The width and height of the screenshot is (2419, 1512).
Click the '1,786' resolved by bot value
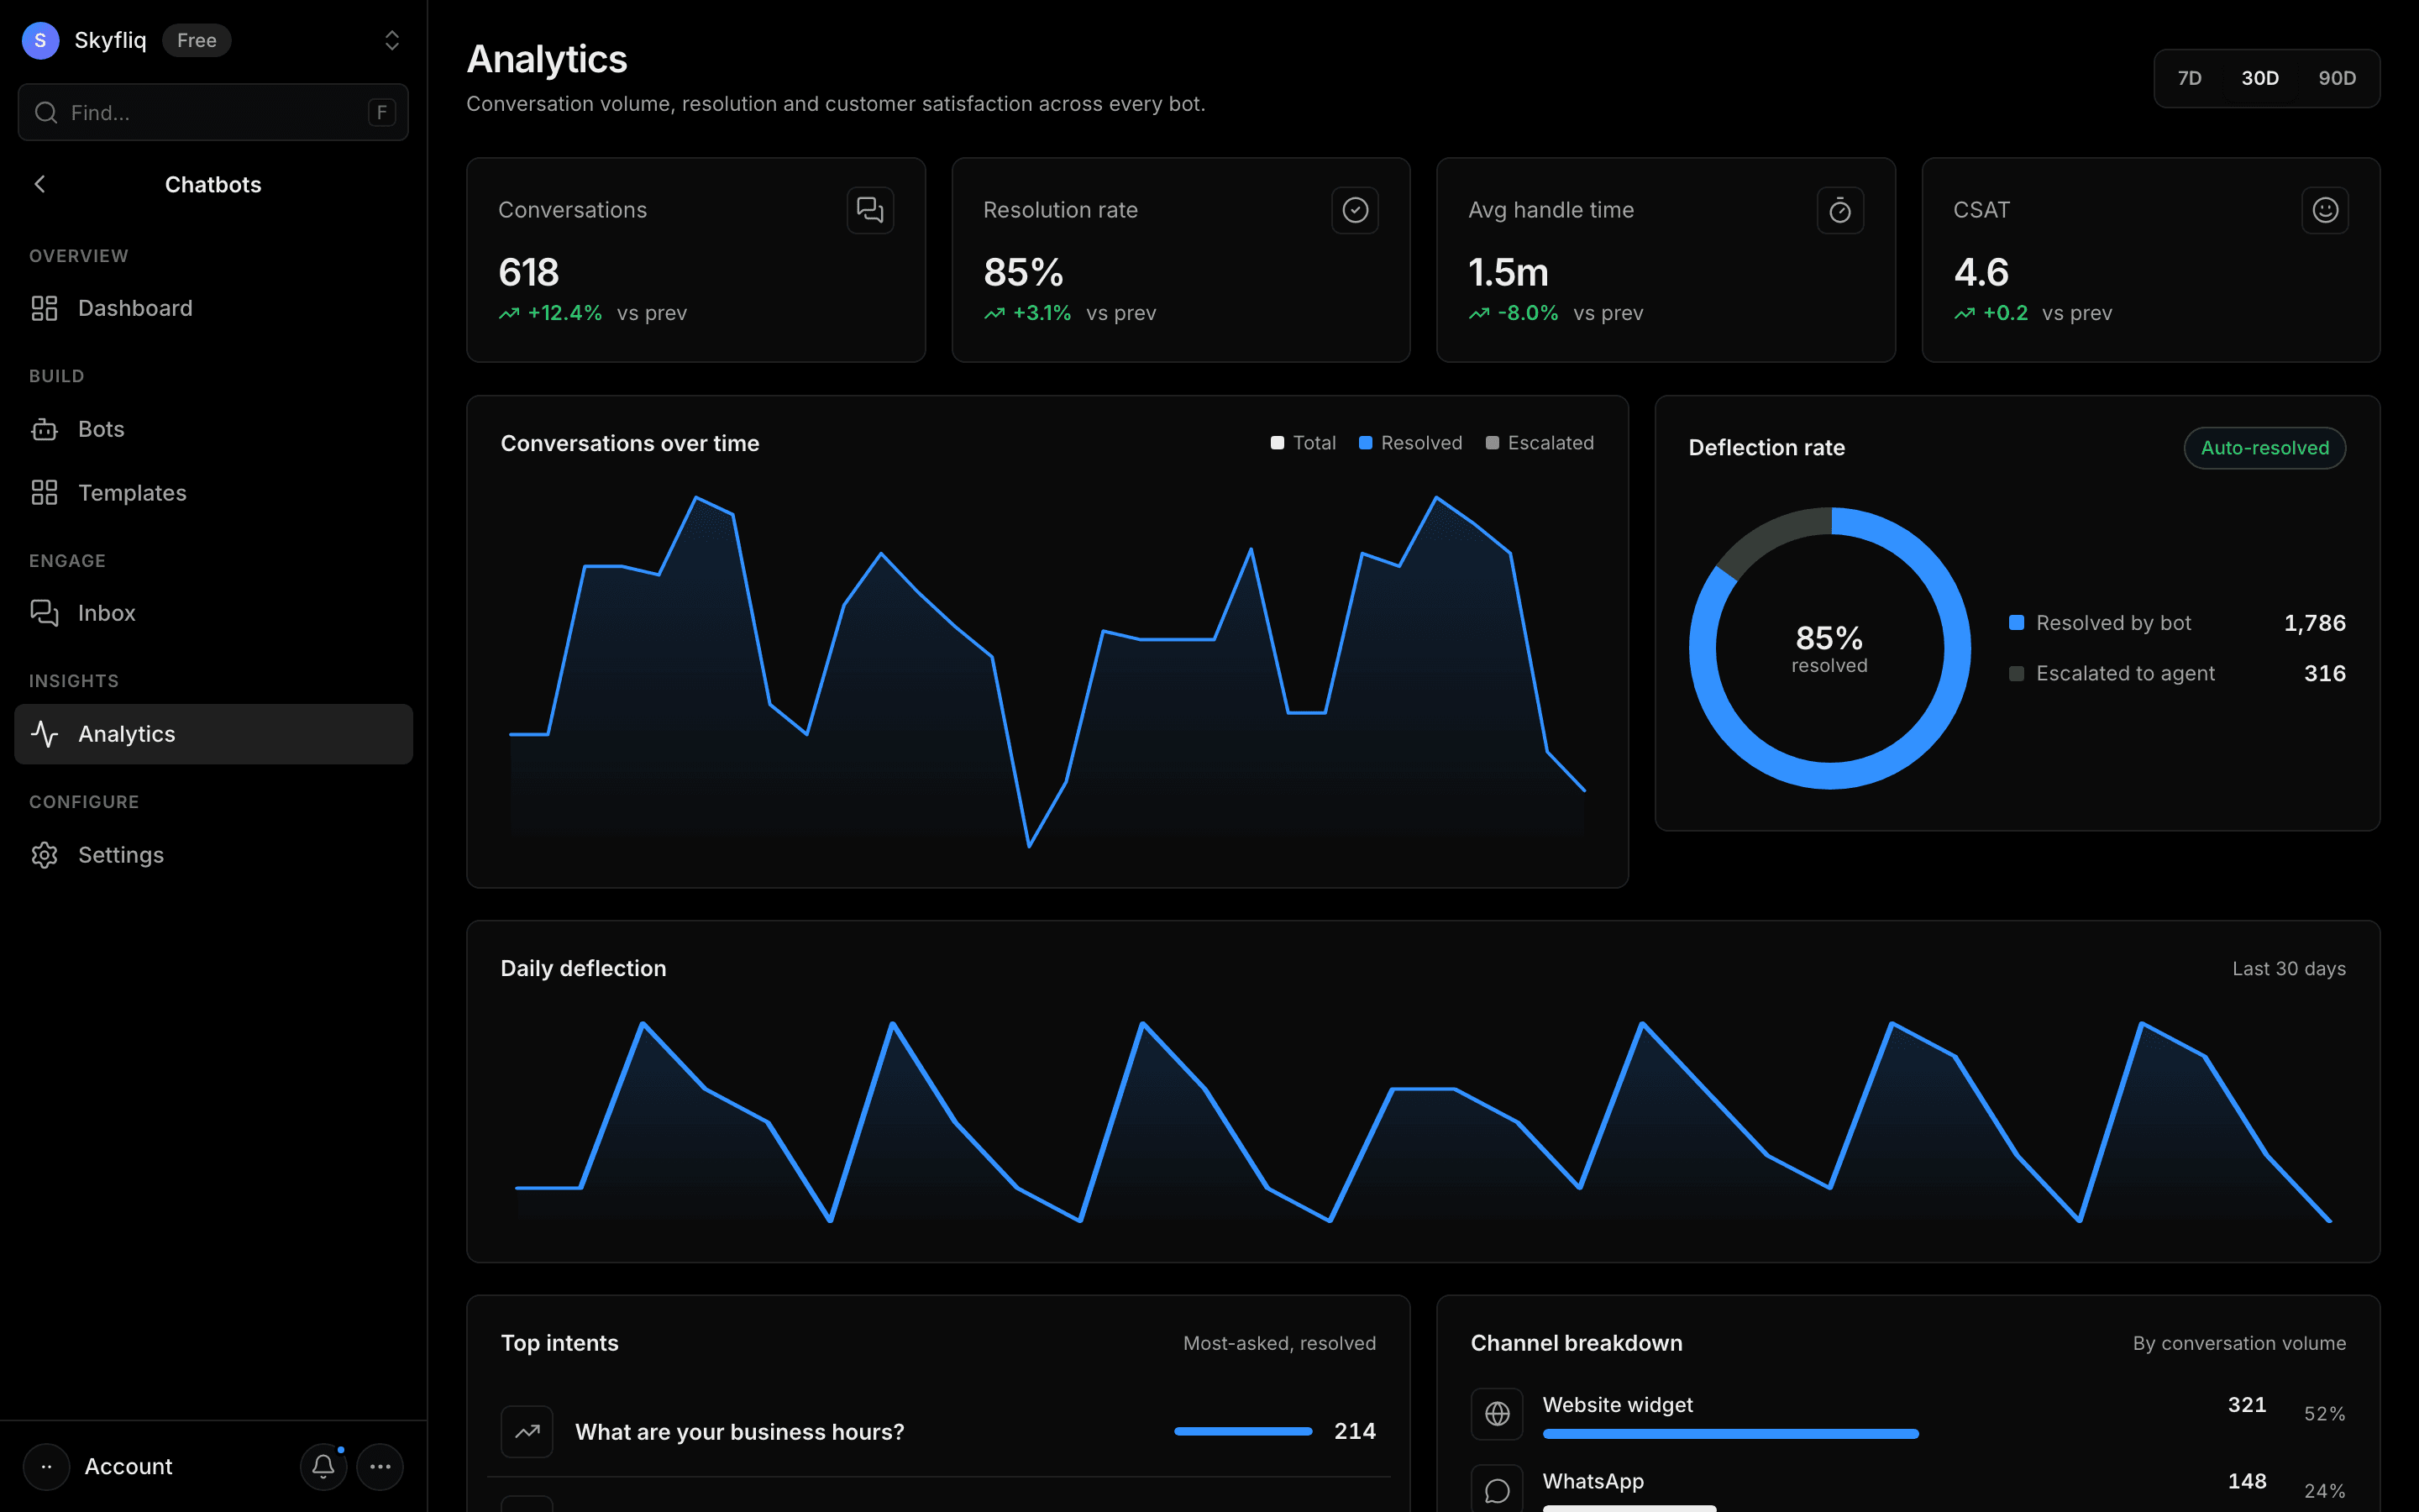coord(2314,623)
